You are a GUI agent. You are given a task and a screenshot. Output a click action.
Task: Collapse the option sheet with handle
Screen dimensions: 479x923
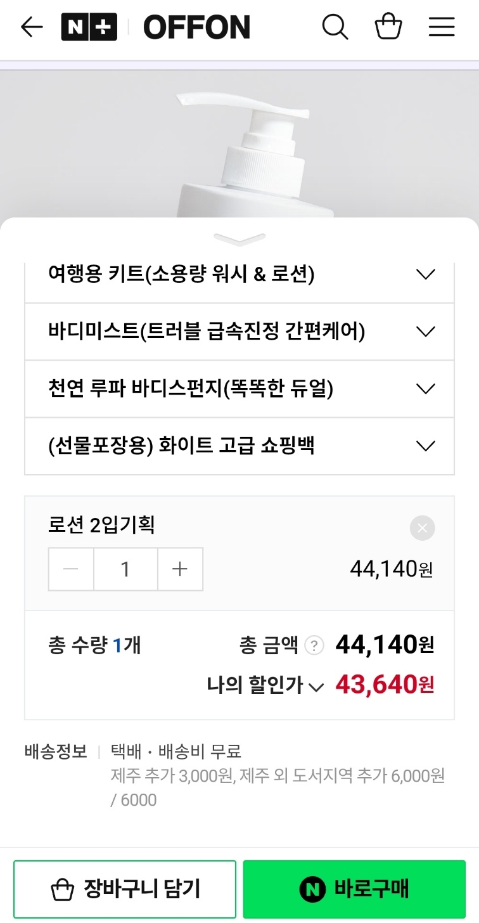pyautogui.click(x=239, y=239)
